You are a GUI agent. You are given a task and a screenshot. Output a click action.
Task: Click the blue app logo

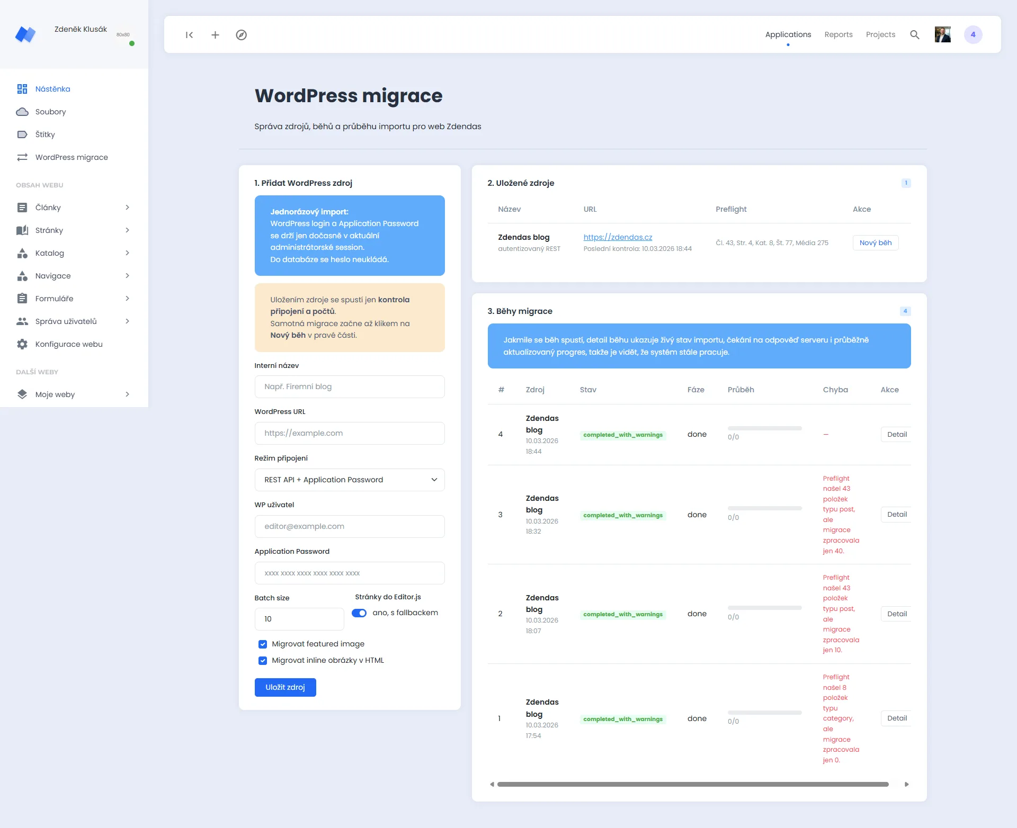(25, 34)
